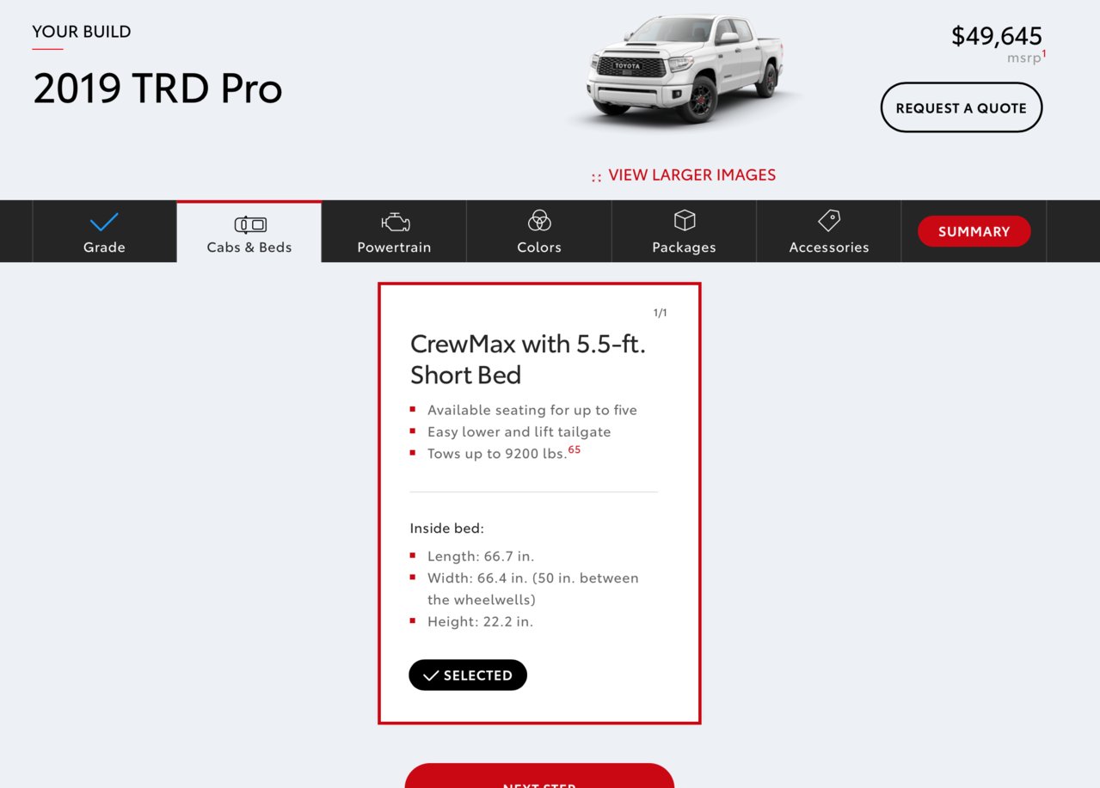Click the Cabs & Beds truck cab icon

pos(249,224)
